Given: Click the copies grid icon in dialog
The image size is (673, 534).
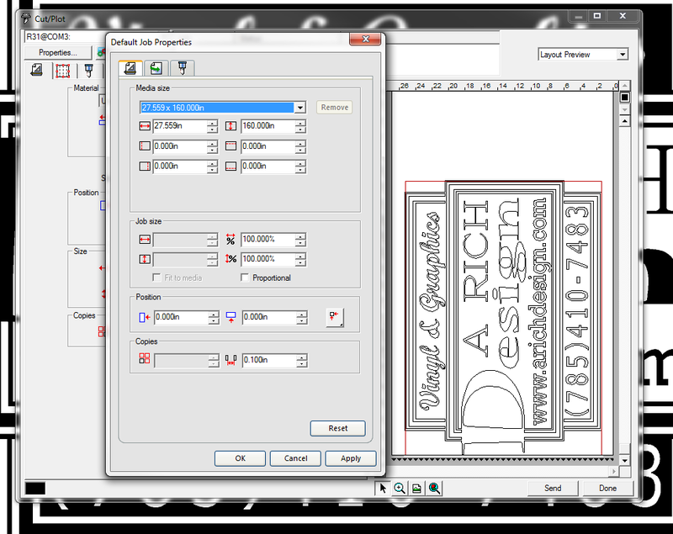Looking at the screenshot, I should click(x=145, y=358).
